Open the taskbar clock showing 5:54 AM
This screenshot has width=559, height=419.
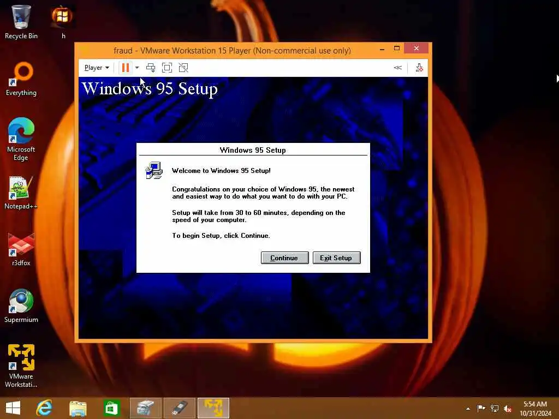[535, 408]
